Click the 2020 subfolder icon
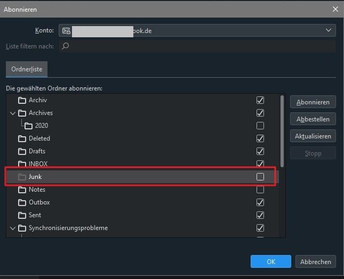Screen dimensions: 344x279 pos(28,126)
